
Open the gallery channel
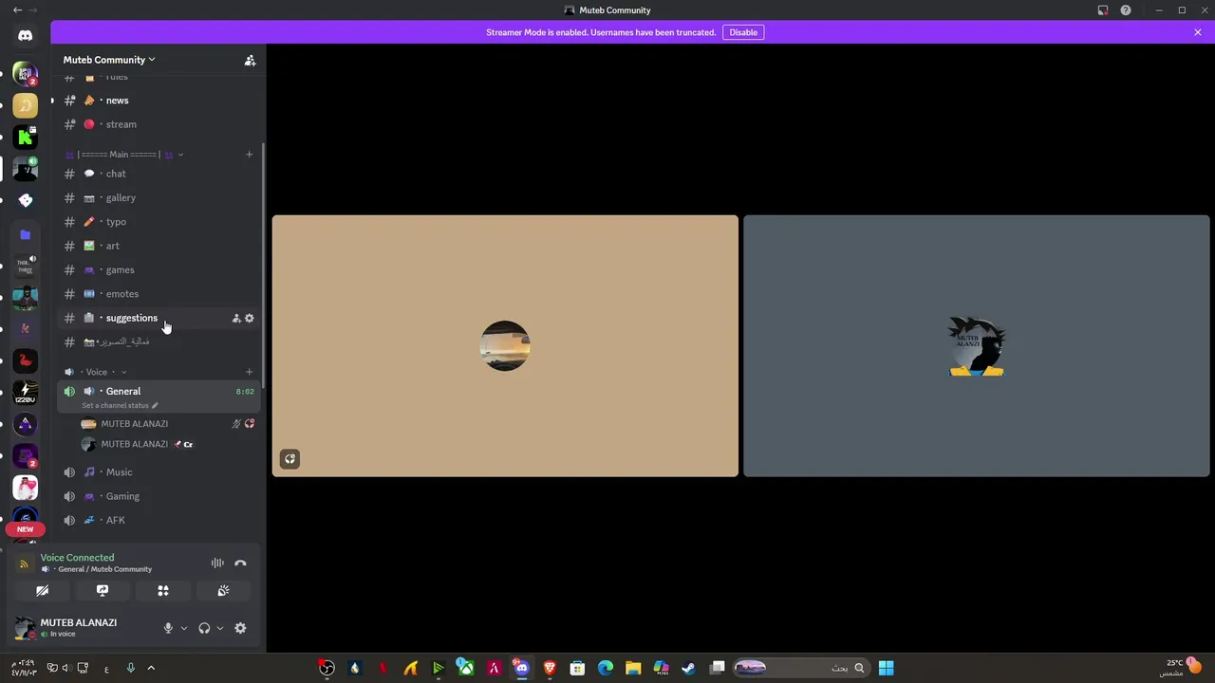point(159,198)
